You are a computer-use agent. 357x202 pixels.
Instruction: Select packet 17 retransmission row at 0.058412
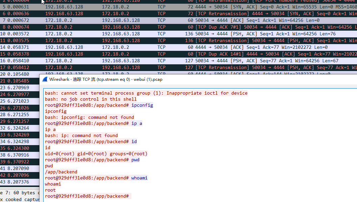point(178,67)
